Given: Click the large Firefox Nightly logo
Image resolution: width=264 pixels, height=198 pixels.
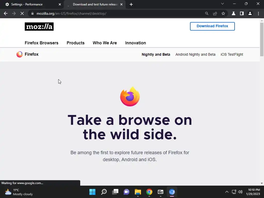Looking at the screenshot, I should 130,96.
